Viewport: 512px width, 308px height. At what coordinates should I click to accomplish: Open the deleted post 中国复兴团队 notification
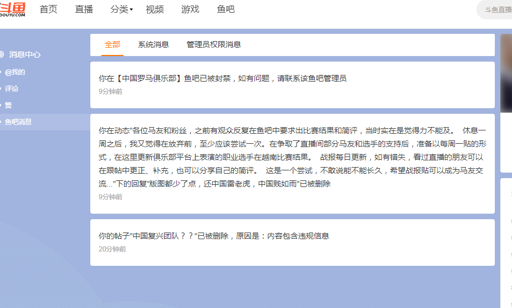[x=214, y=236]
